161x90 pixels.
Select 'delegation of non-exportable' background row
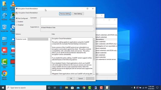106,46
